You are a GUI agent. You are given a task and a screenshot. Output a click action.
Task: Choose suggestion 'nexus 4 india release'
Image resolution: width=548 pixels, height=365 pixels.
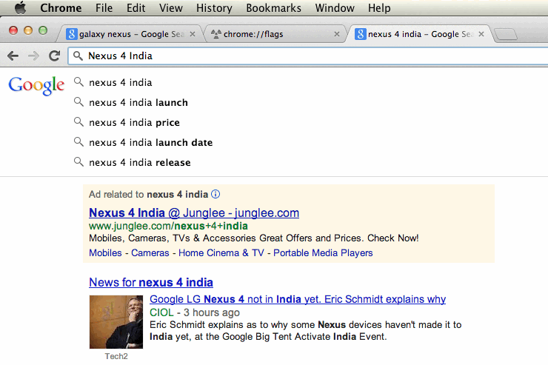pyautogui.click(x=140, y=162)
